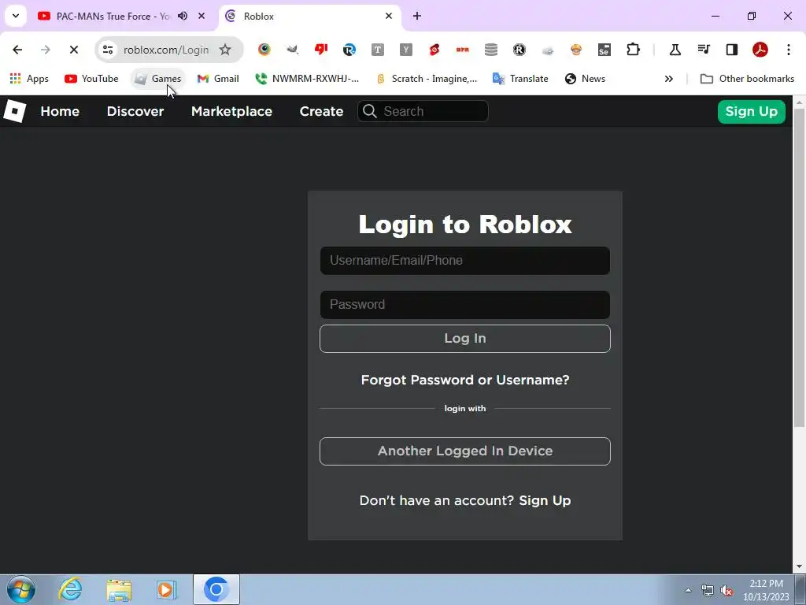This screenshot has width=806, height=605.
Task: Close the Roblox tab
Action: pos(389,16)
